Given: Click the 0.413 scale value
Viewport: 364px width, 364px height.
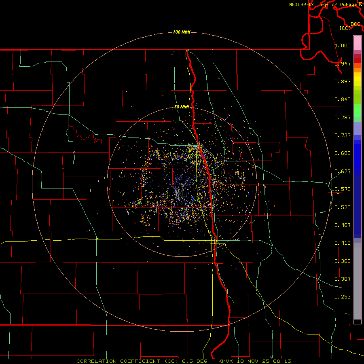Looking at the screenshot, I should (x=343, y=243).
